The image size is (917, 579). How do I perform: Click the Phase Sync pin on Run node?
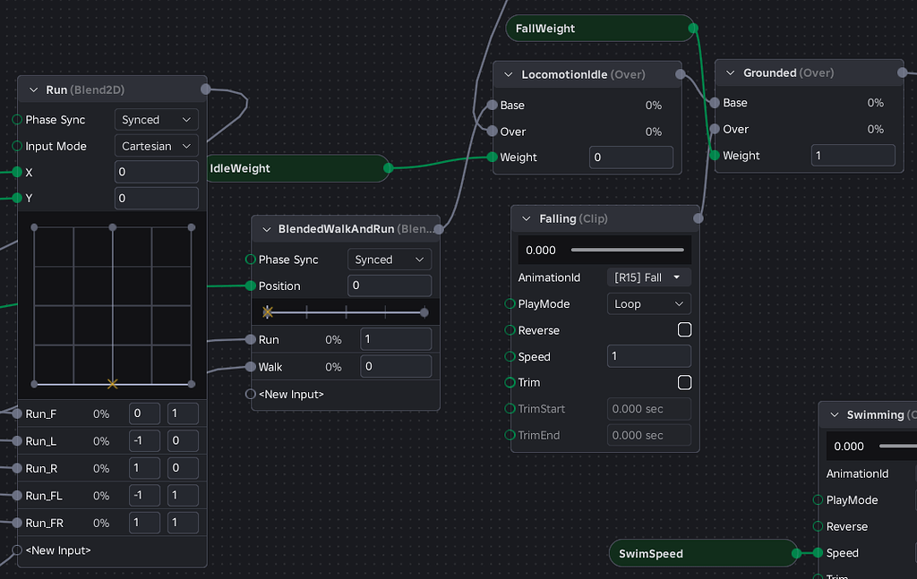(x=17, y=119)
